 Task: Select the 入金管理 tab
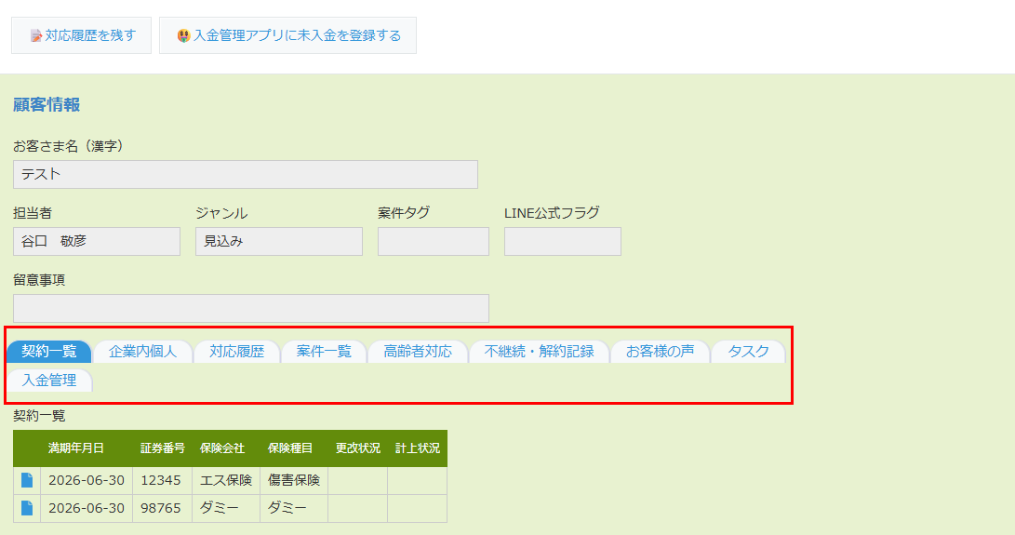point(49,381)
